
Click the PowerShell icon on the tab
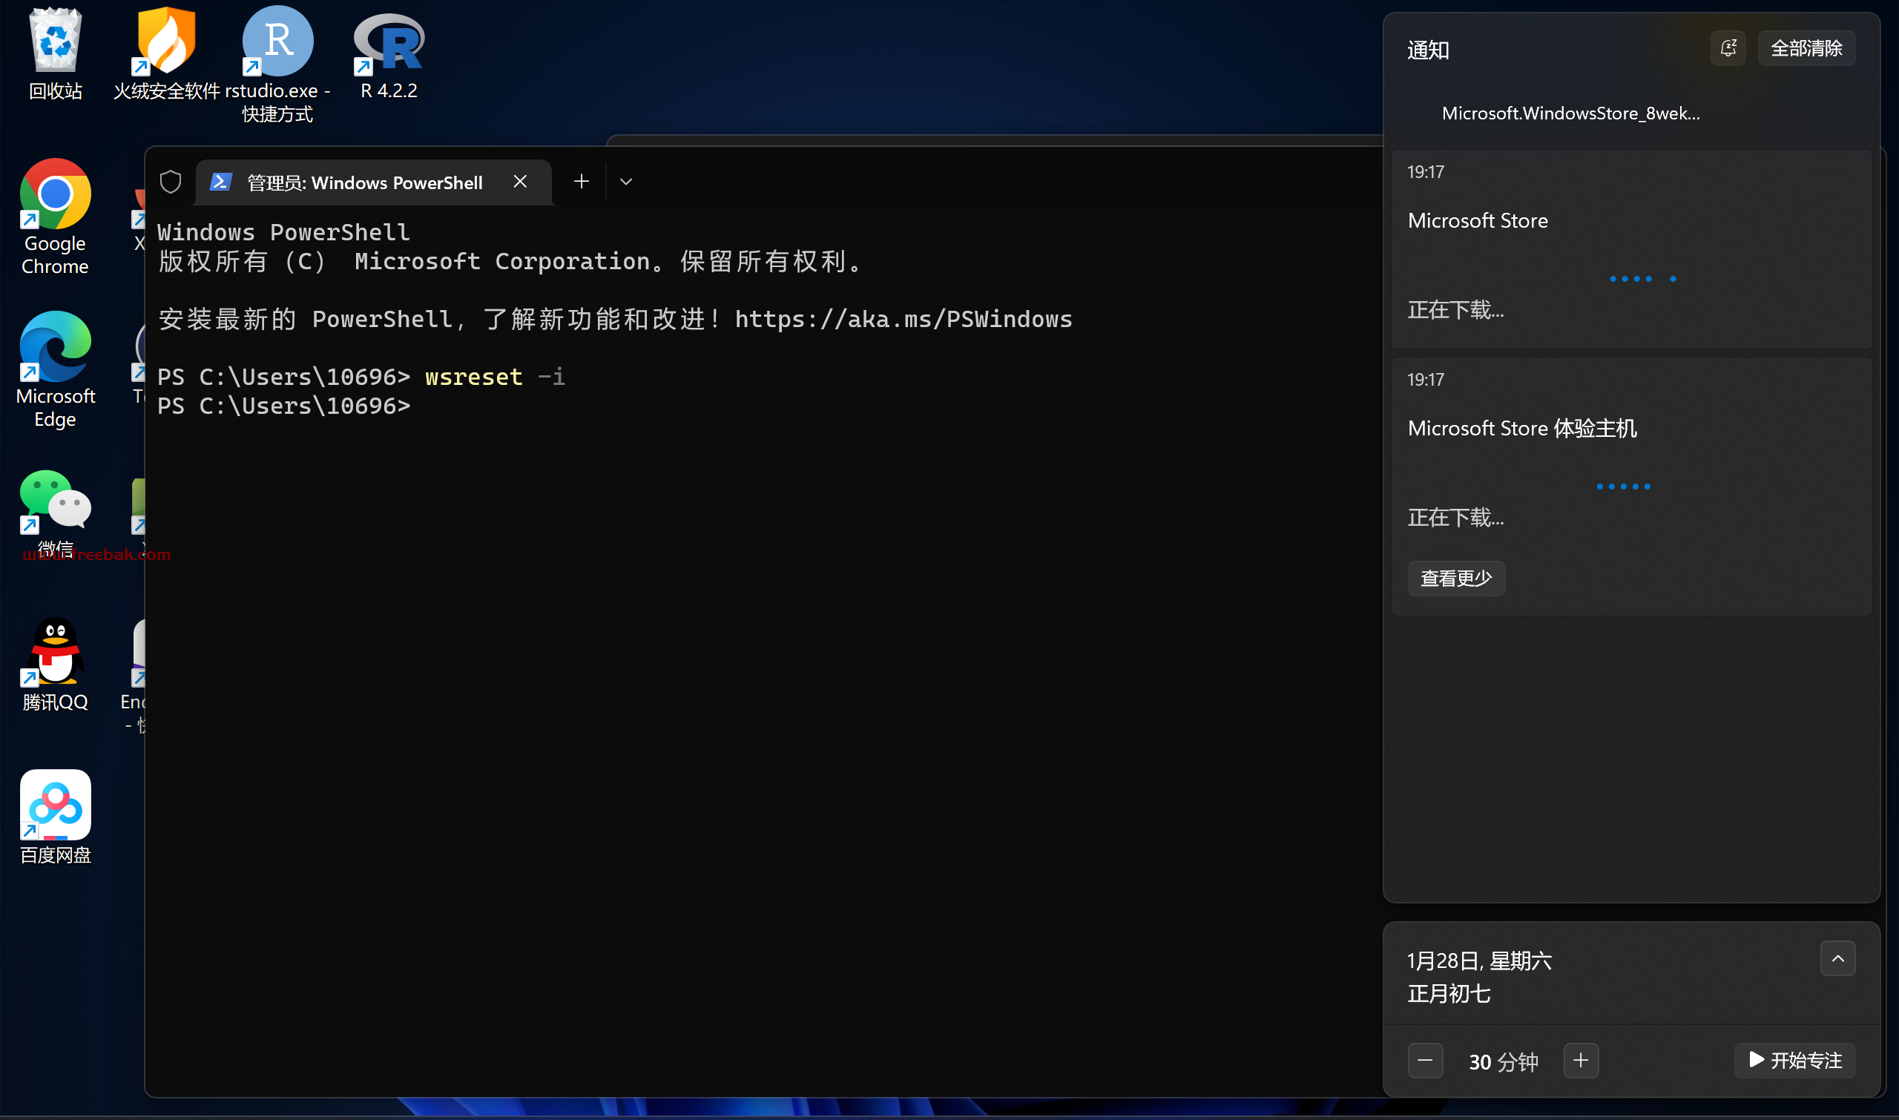tap(220, 182)
